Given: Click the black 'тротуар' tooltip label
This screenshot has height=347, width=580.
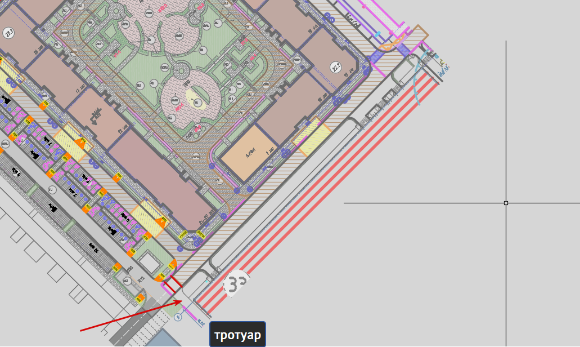Looking at the screenshot, I should coord(237,335).
